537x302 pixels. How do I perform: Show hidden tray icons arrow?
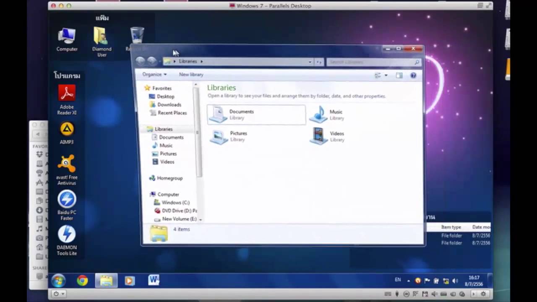409,281
